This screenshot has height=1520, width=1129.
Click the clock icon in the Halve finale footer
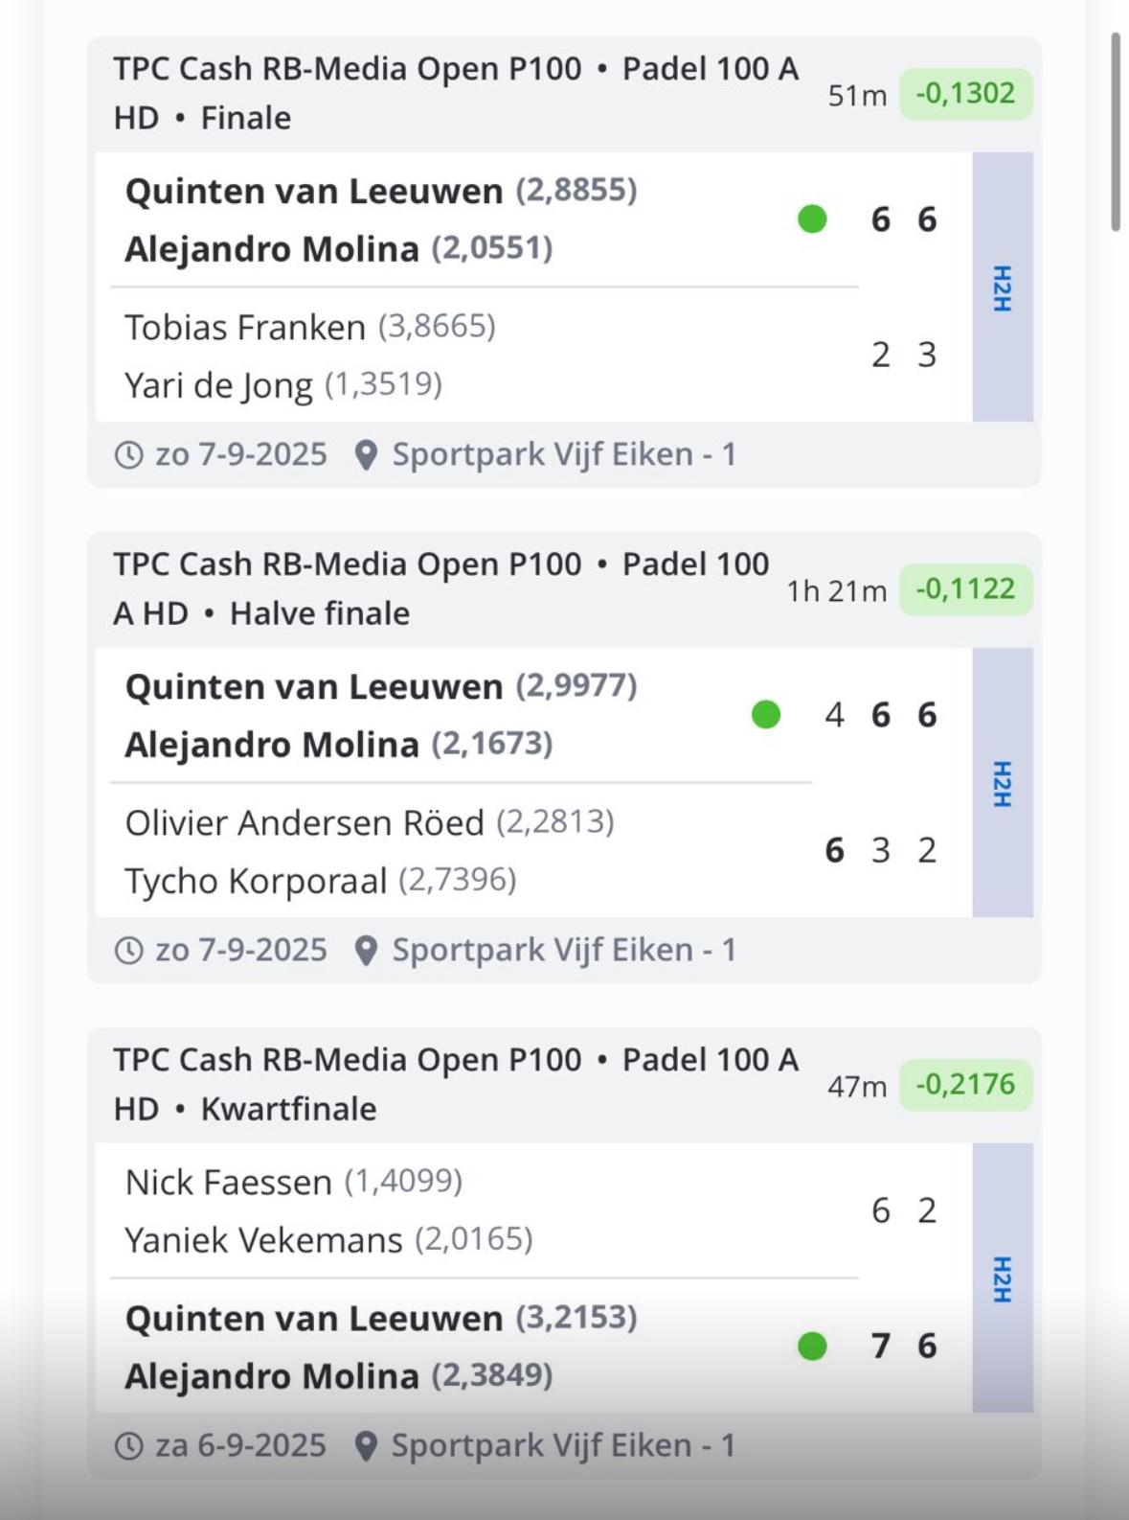click(x=129, y=950)
